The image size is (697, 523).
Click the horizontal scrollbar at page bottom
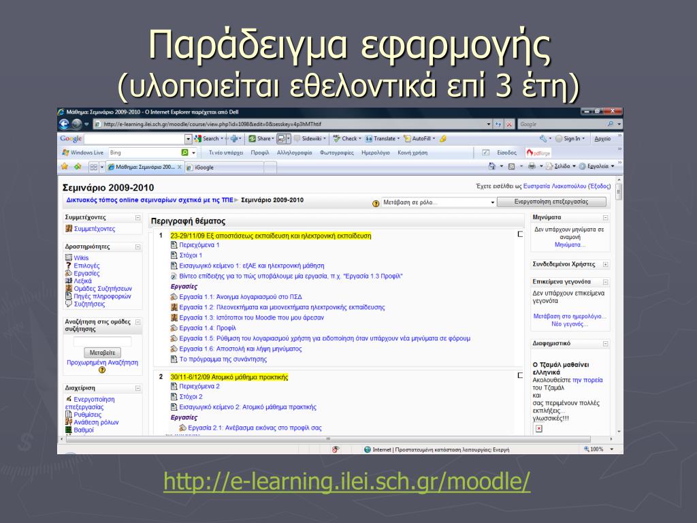click(328, 439)
